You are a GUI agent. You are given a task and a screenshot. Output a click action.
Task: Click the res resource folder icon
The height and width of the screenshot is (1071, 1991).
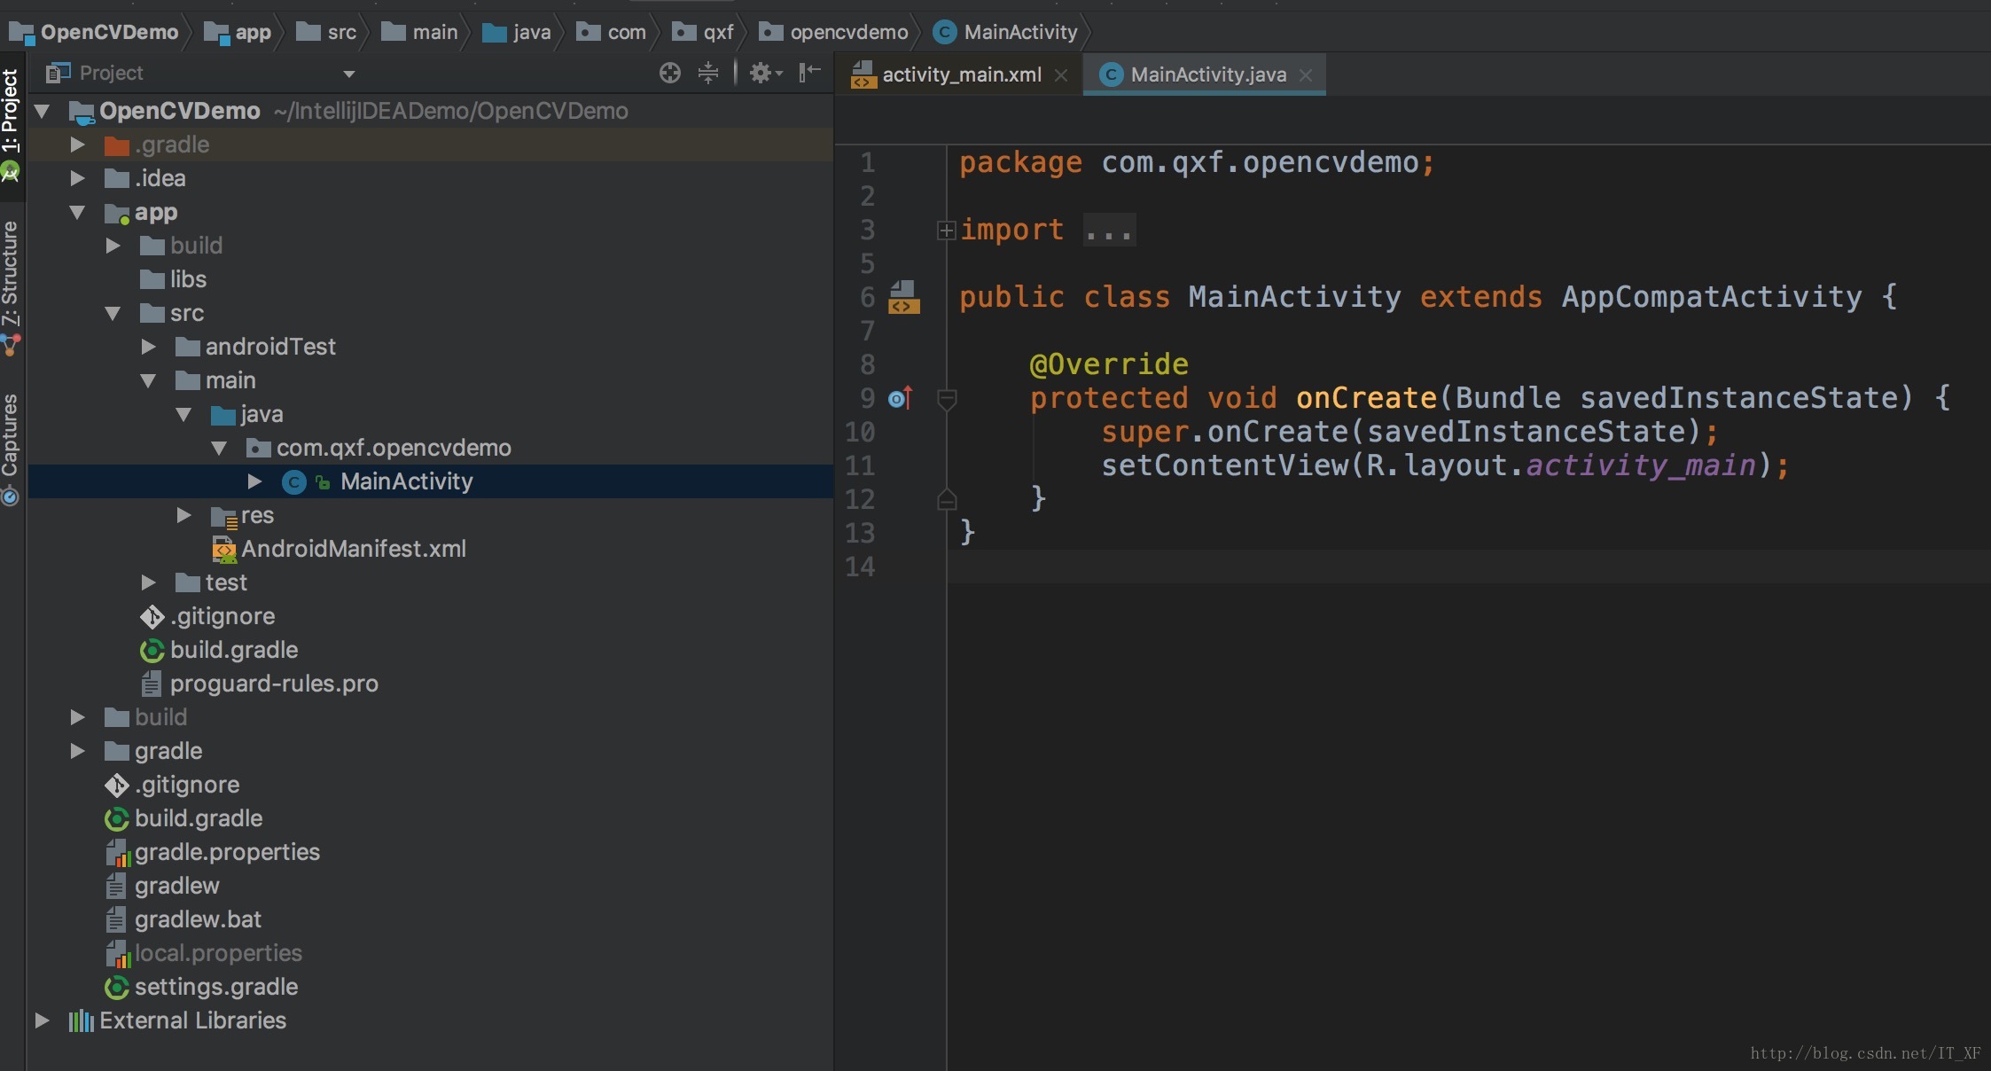click(x=223, y=516)
